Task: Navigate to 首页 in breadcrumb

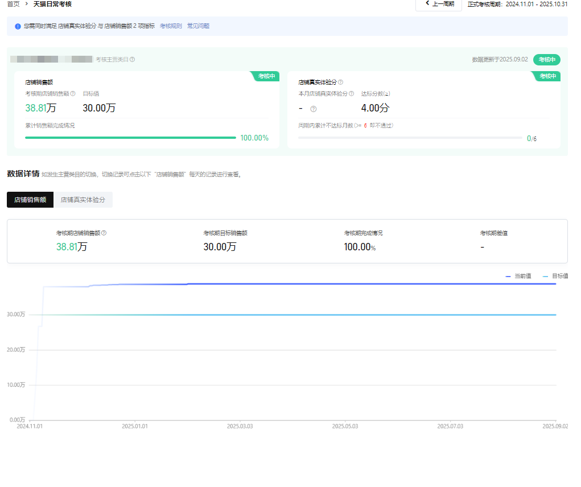Action: click(13, 4)
